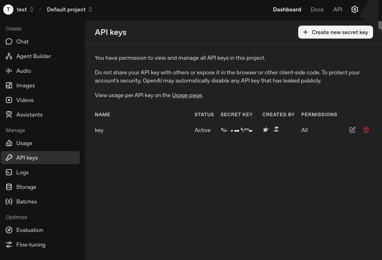Click the NAME column header
Screen dimensions: 382x260
103,115
